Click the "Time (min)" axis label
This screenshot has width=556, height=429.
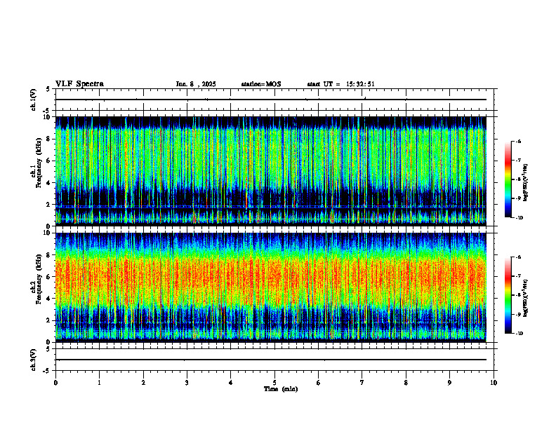[281, 389]
